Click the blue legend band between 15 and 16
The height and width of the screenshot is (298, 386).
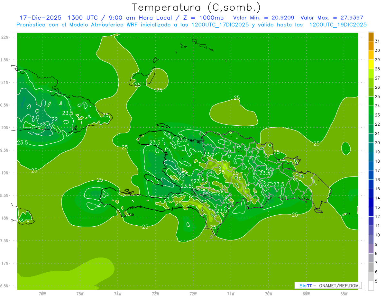[x=371, y=185]
